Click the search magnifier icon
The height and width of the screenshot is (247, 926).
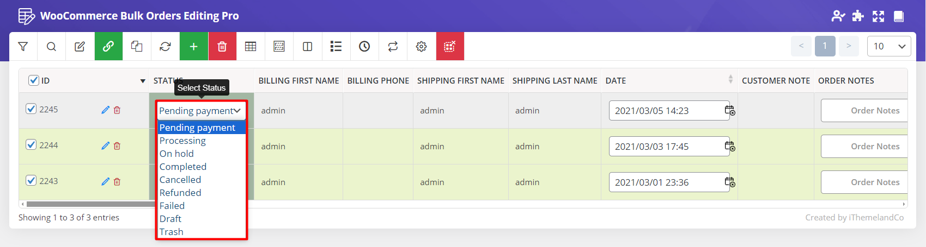[51, 47]
